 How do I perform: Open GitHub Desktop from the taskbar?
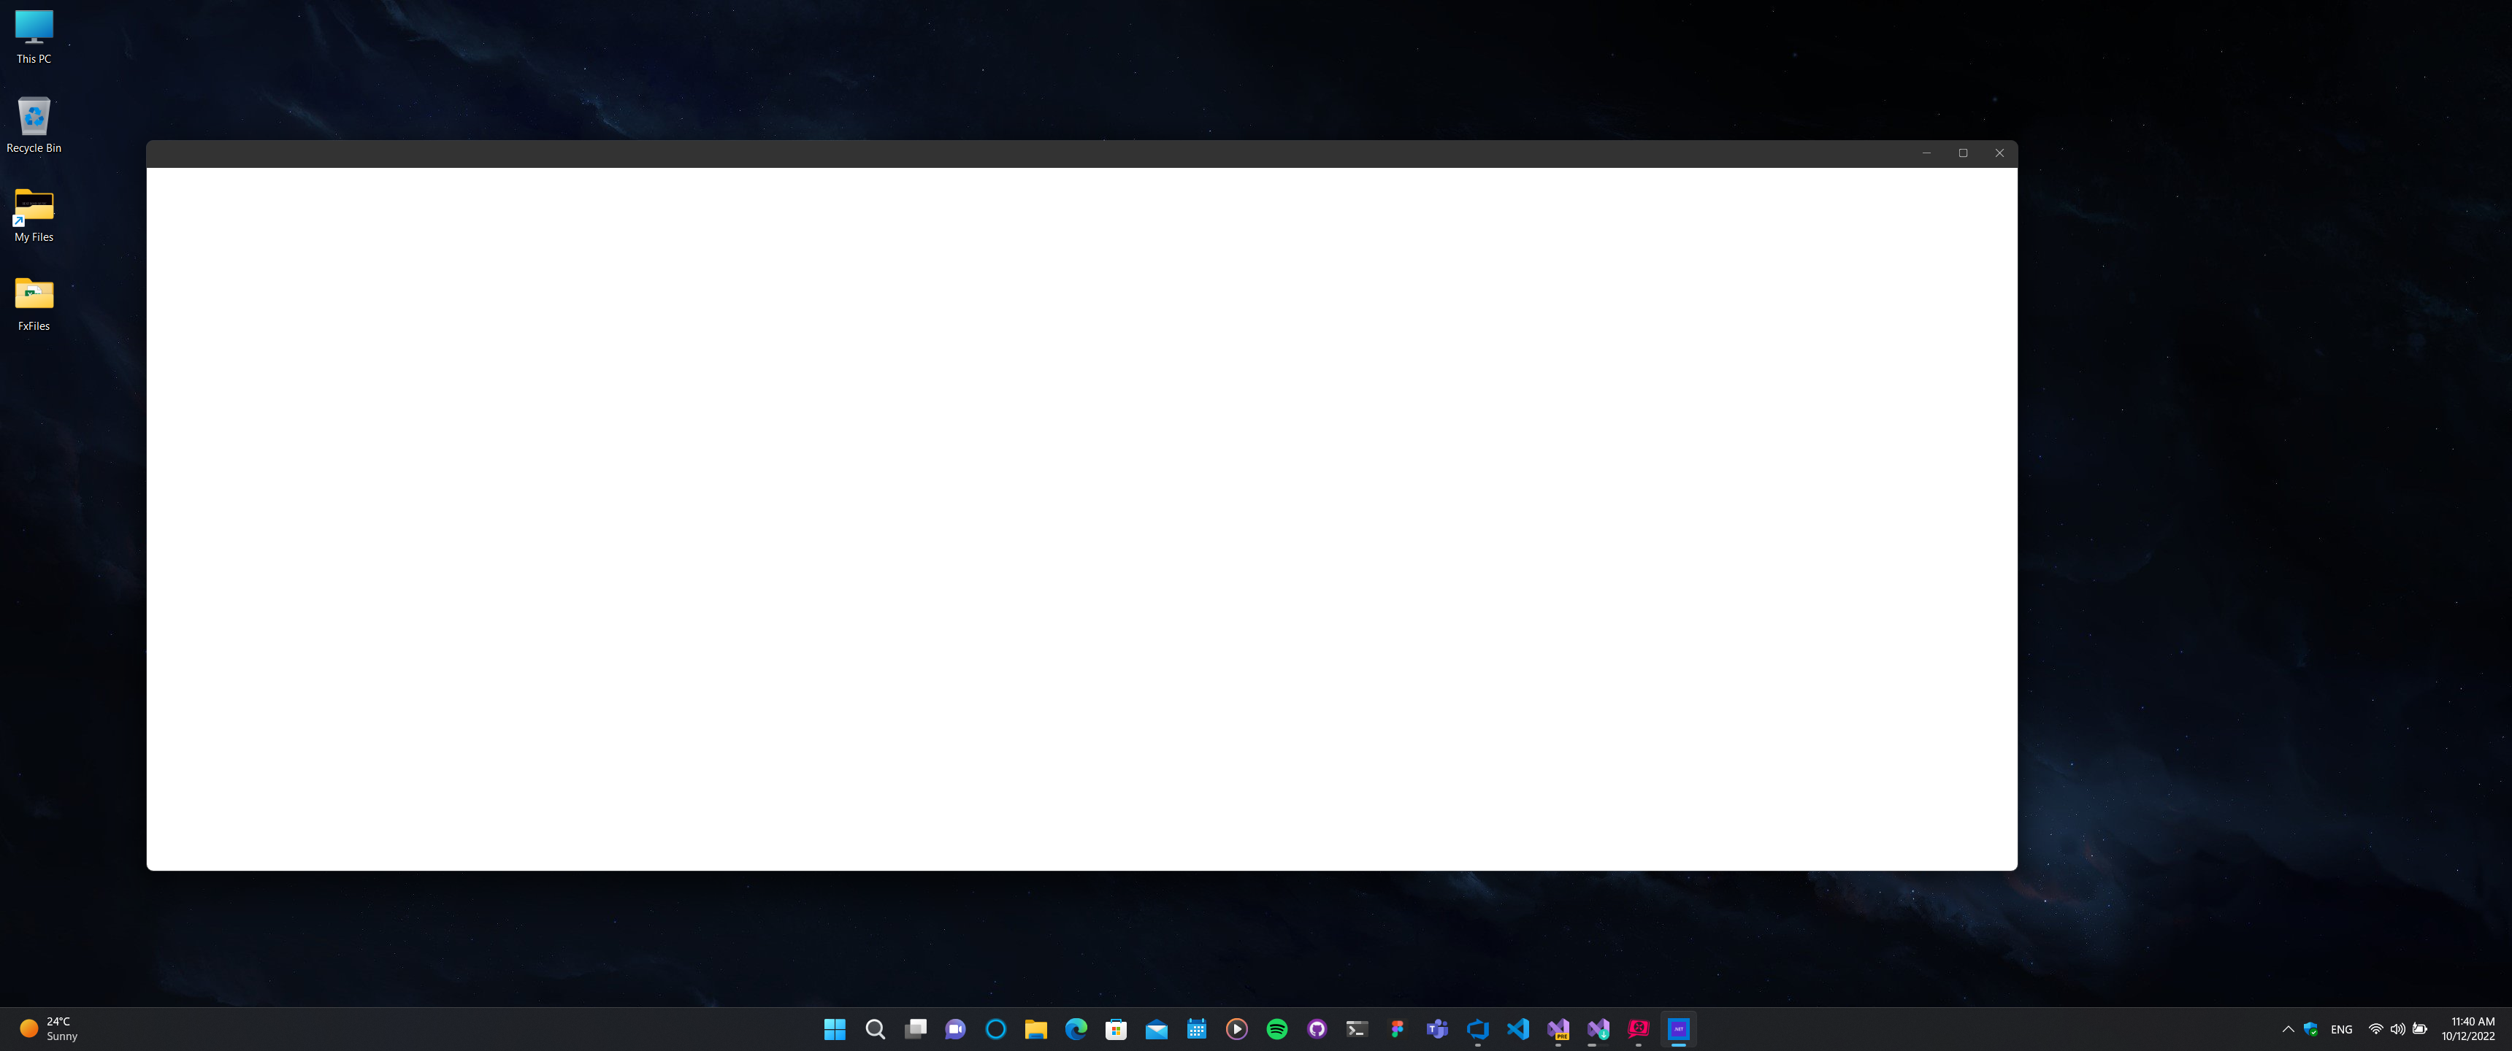(1317, 1028)
